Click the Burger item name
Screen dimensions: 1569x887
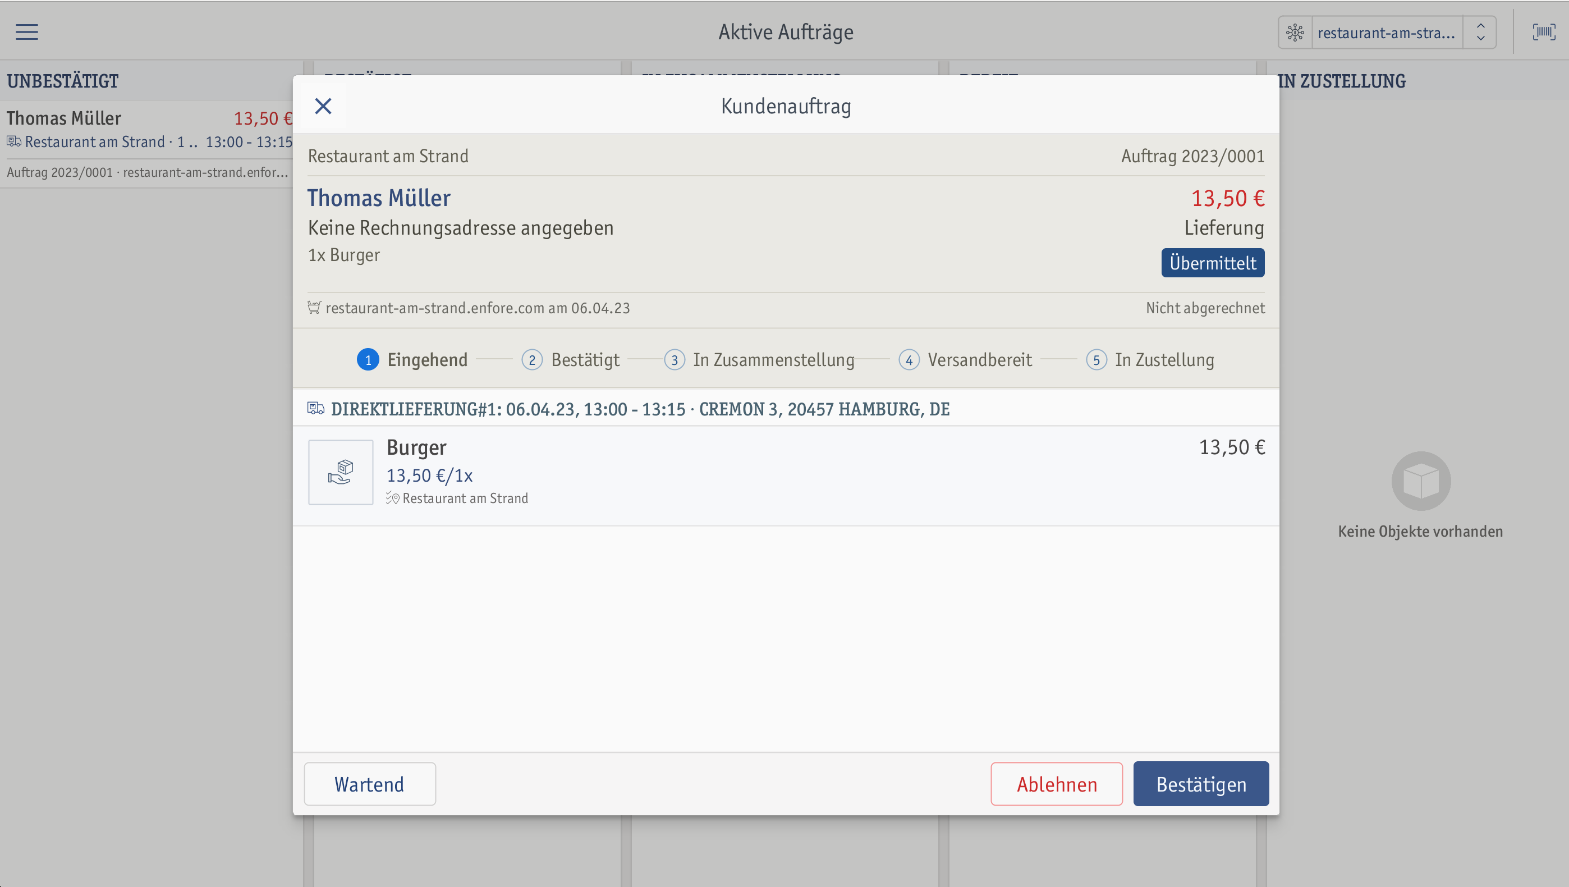pos(416,448)
